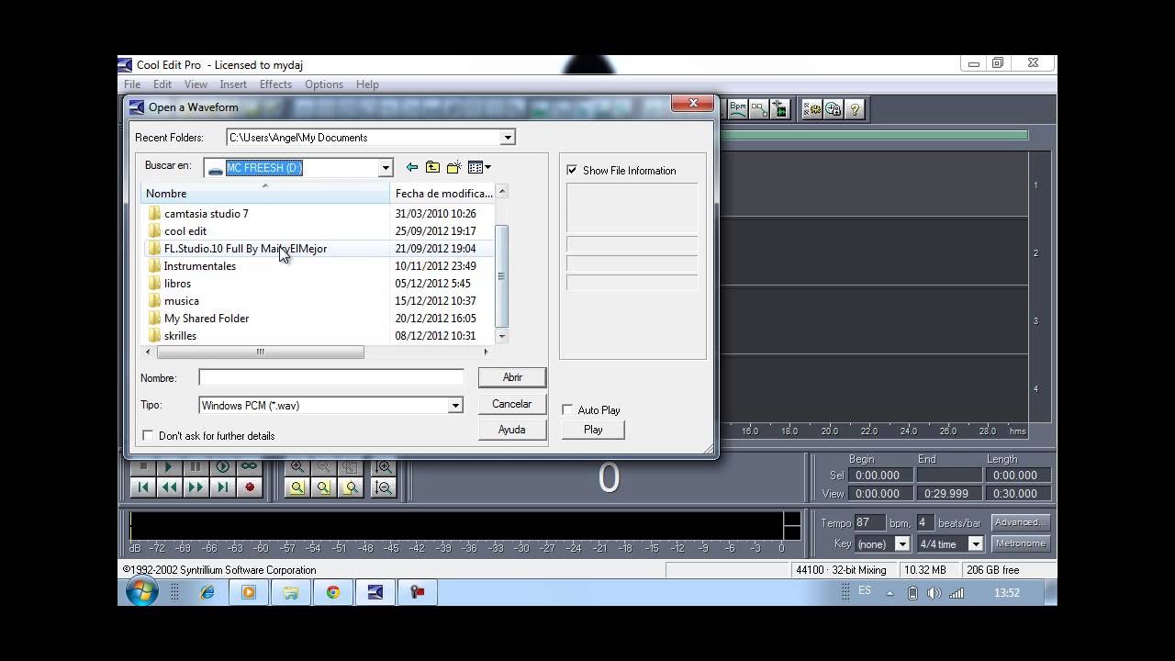
Task: Toggle the Play Looped infinity button
Action: [x=249, y=467]
